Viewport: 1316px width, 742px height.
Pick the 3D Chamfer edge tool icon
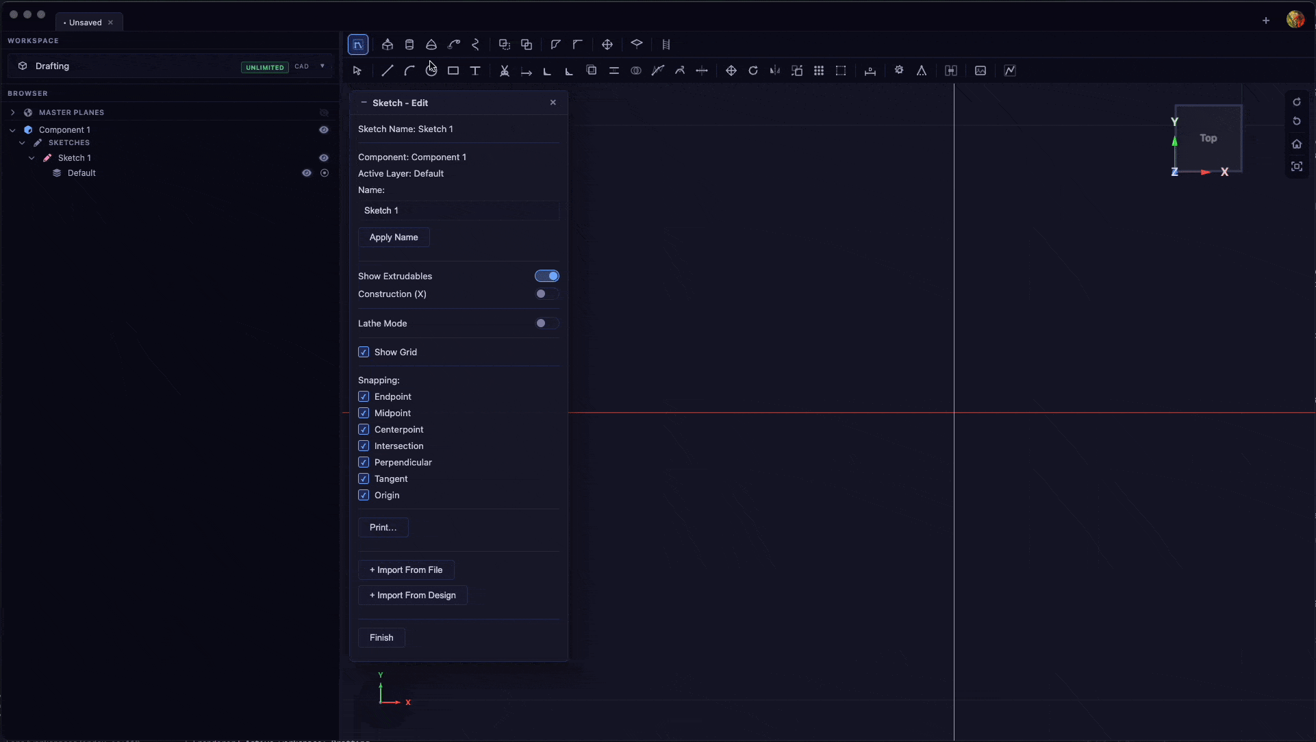tap(577, 44)
